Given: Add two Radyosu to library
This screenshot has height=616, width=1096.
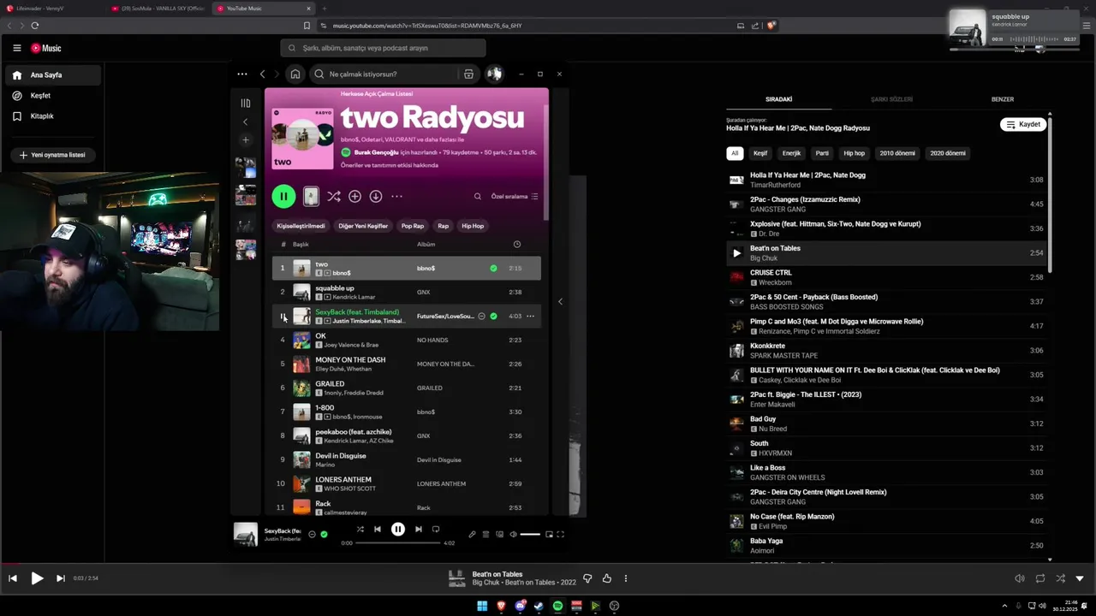Looking at the screenshot, I should [x=354, y=196].
